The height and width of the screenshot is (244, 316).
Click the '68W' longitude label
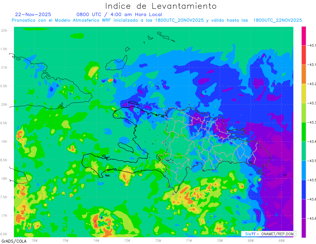click(x=281, y=240)
